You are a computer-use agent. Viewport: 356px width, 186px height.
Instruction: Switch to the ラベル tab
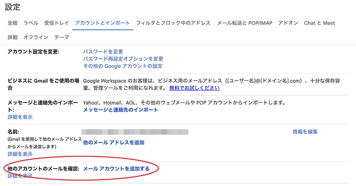[31, 23]
